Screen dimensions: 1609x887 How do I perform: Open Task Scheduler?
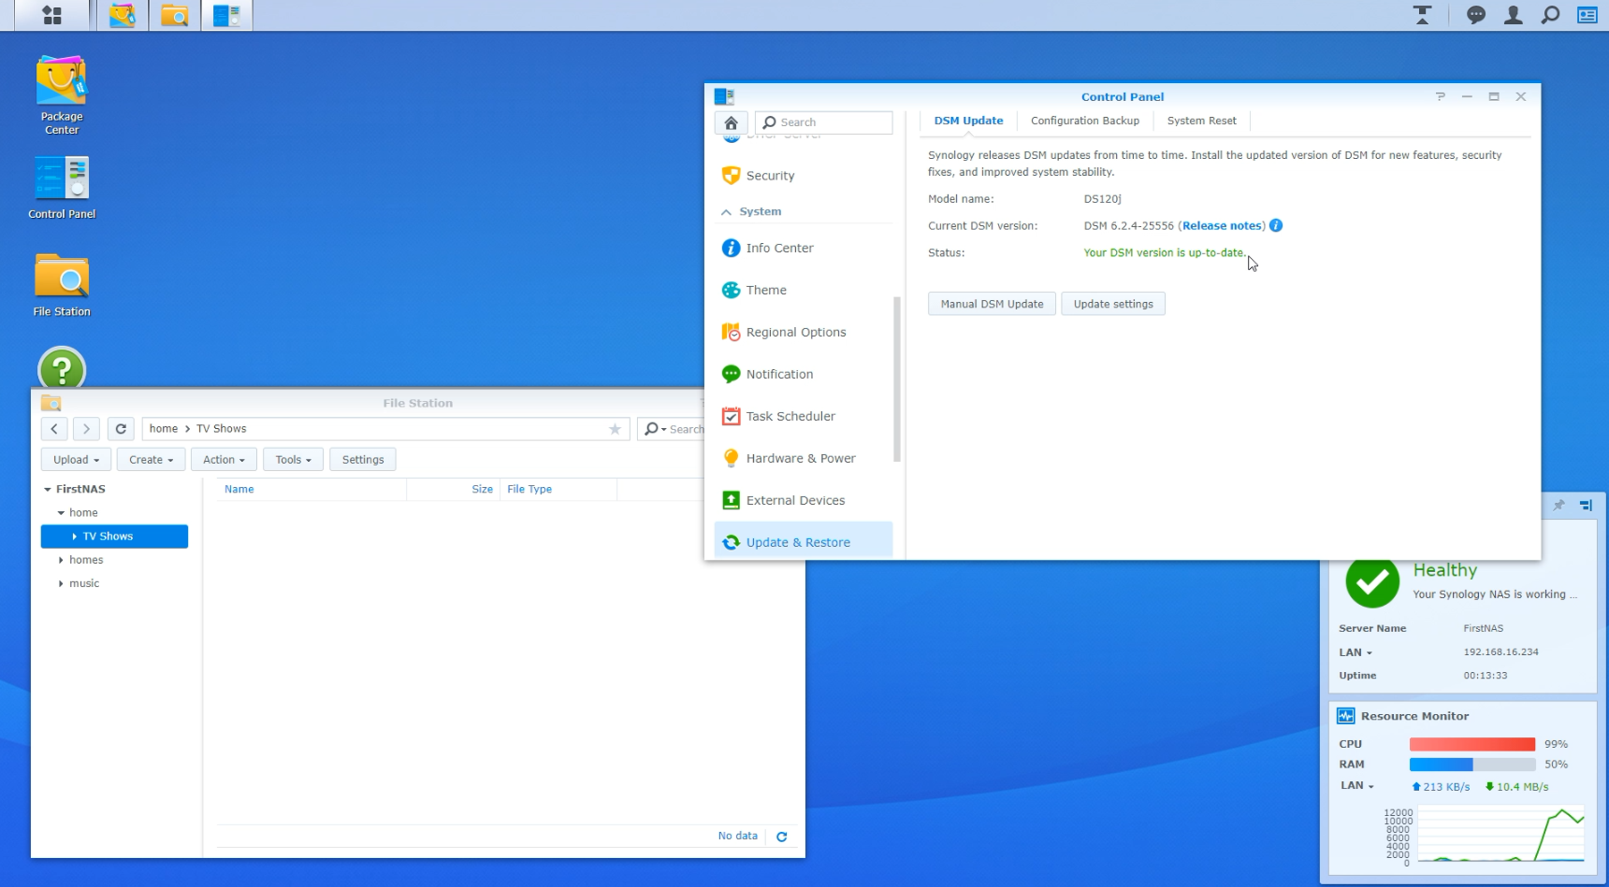pyautogui.click(x=804, y=416)
